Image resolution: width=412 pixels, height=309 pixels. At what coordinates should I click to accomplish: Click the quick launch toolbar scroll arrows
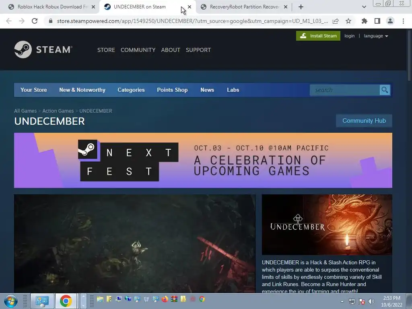(x=83, y=301)
